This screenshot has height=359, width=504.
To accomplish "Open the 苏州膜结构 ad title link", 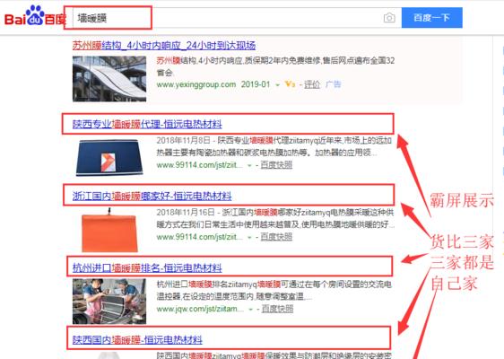I will click(x=164, y=46).
